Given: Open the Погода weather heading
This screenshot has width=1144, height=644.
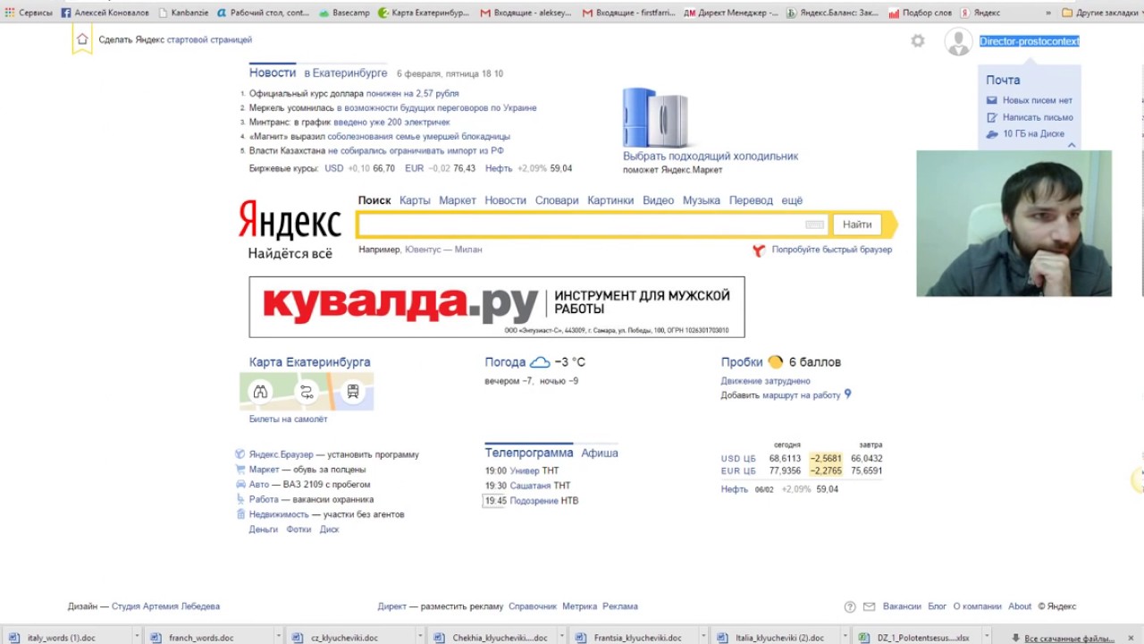Looking at the screenshot, I should tap(505, 362).
